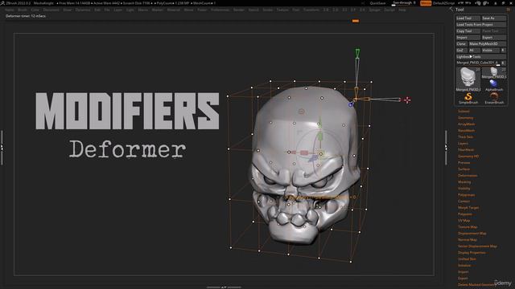Click the blue circular handle on the deformer

(x=351, y=104)
